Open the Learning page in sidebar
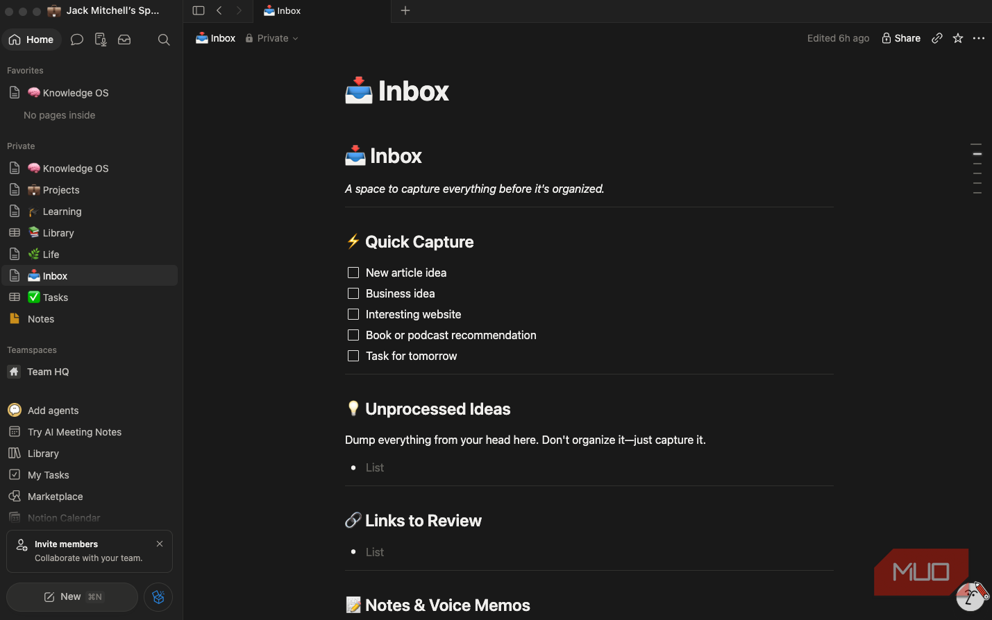The width and height of the screenshot is (992, 620). tap(90, 212)
